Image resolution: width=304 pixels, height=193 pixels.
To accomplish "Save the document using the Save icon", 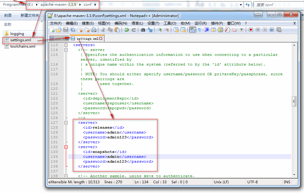I will click(x=66, y=30).
